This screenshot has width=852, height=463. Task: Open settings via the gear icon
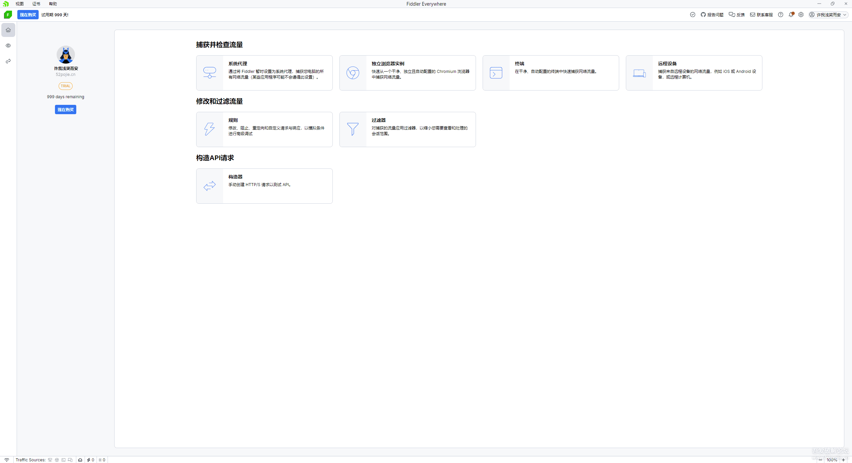coord(801,15)
